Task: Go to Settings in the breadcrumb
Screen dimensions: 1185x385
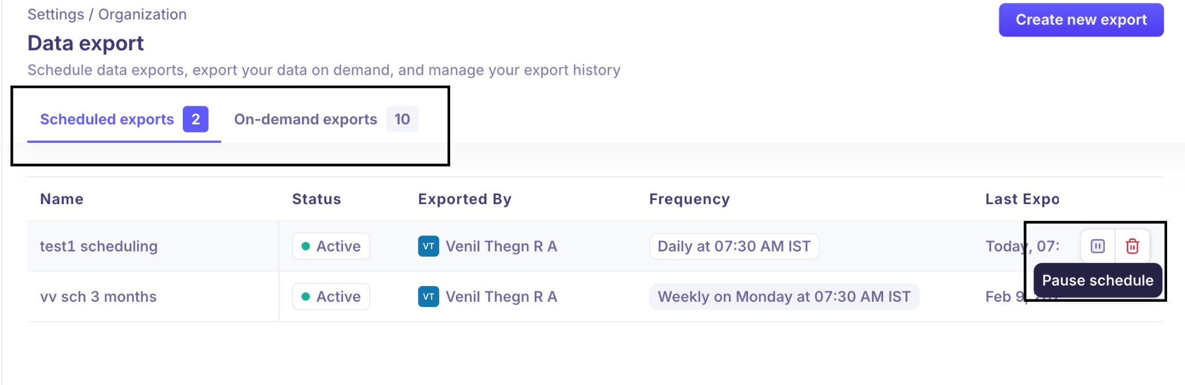Action: [x=56, y=14]
